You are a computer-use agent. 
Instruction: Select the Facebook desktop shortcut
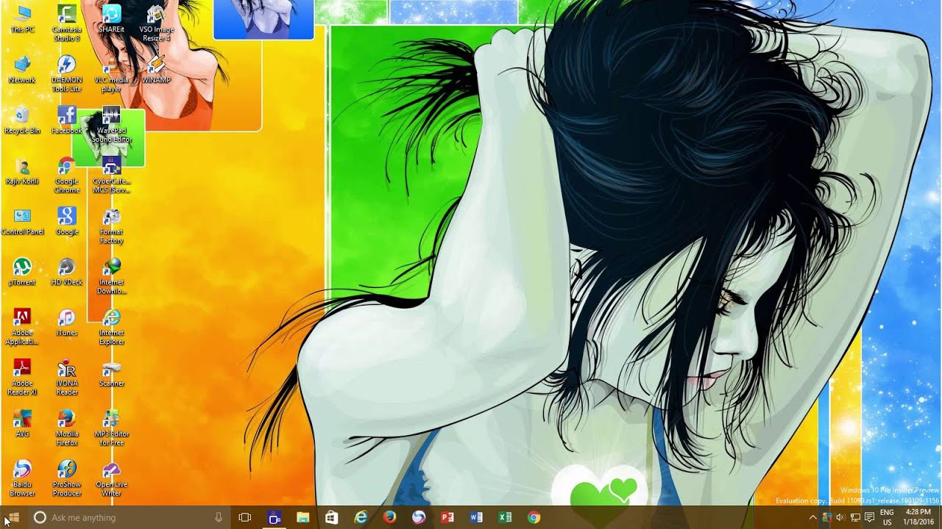tap(67, 120)
